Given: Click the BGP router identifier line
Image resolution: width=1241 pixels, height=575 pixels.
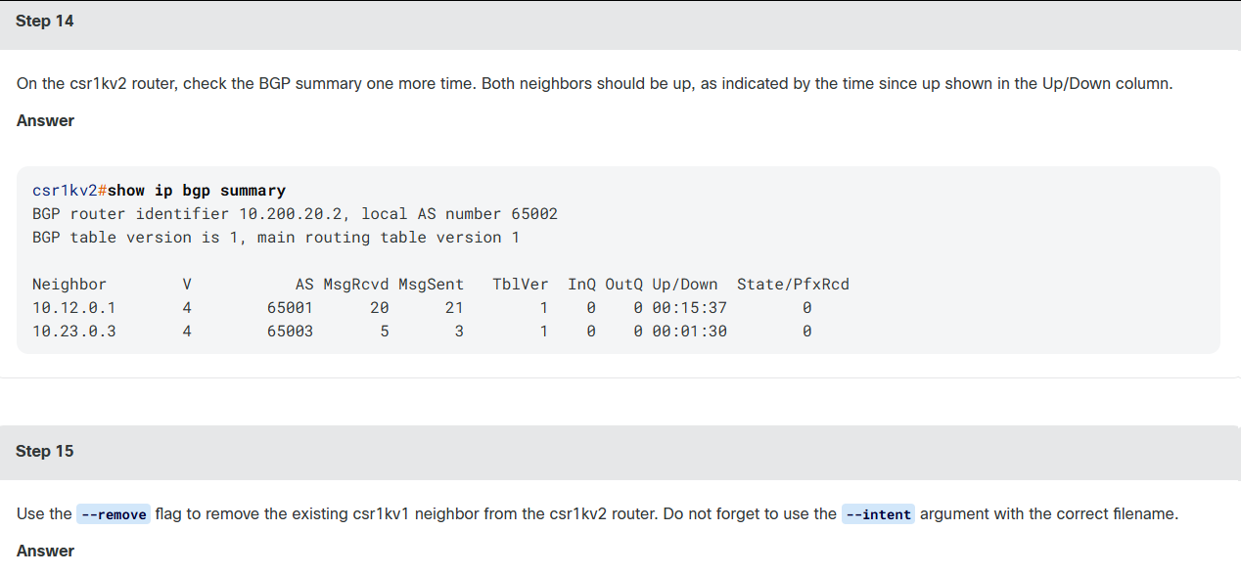Looking at the screenshot, I should coord(296,214).
